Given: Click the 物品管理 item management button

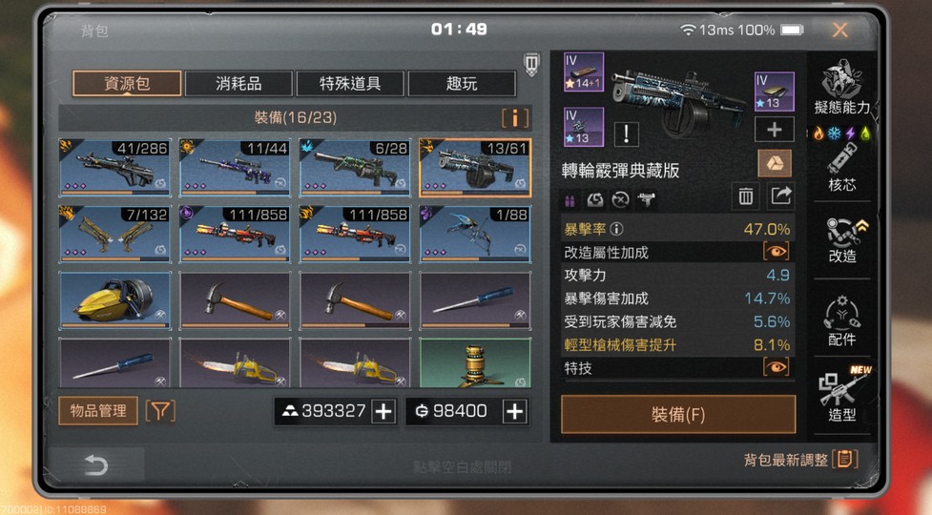Looking at the screenshot, I should click(x=98, y=411).
